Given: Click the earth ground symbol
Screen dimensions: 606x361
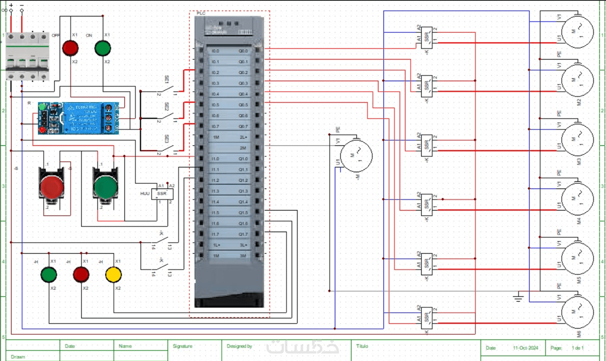Looking at the screenshot, I should click(518, 297).
